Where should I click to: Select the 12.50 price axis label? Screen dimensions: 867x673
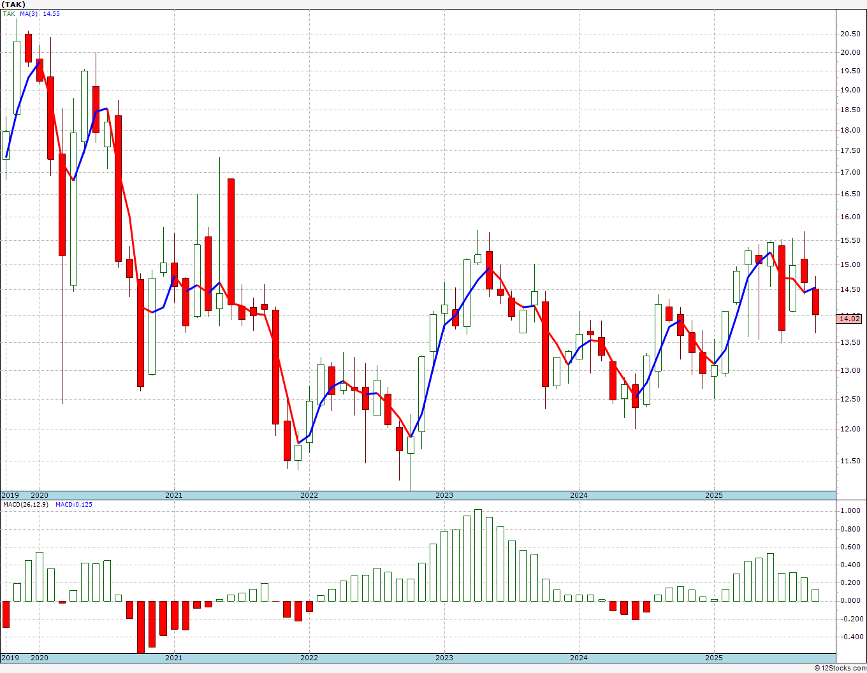[x=849, y=400]
